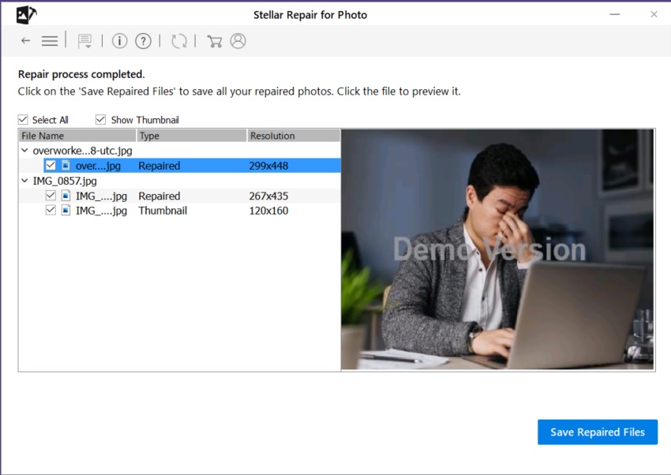
Task: Open the hamburger menu in the toolbar
Action: 50,41
